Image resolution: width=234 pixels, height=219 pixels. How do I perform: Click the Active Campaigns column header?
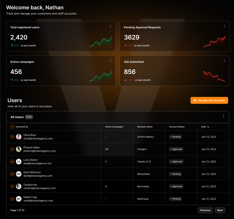tap(114, 127)
